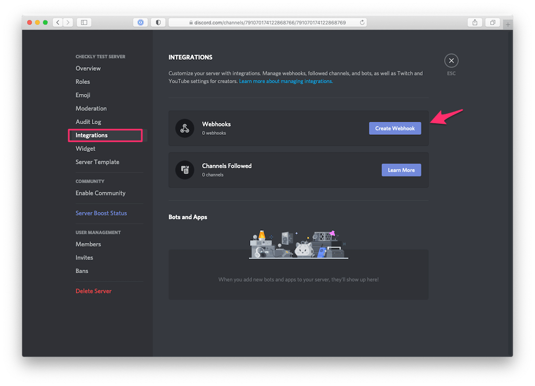Click the bots and apps illustration

(299, 244)
